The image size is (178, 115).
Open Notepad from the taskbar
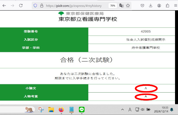(71, 109)
